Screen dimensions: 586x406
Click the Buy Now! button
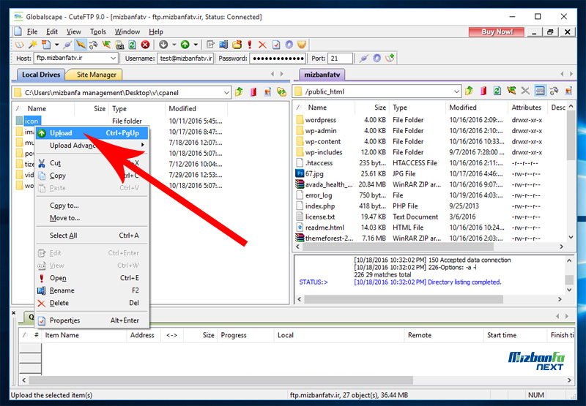497,32
